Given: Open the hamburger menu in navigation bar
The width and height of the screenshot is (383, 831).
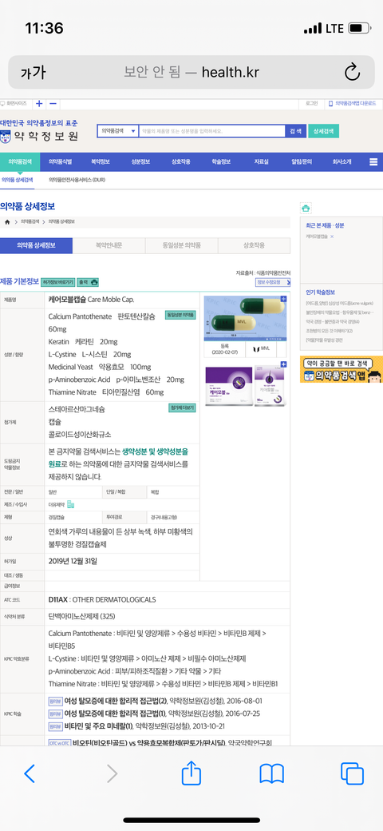Looking at the screenshot, I should pyautogui.click(x=374, y=161).
